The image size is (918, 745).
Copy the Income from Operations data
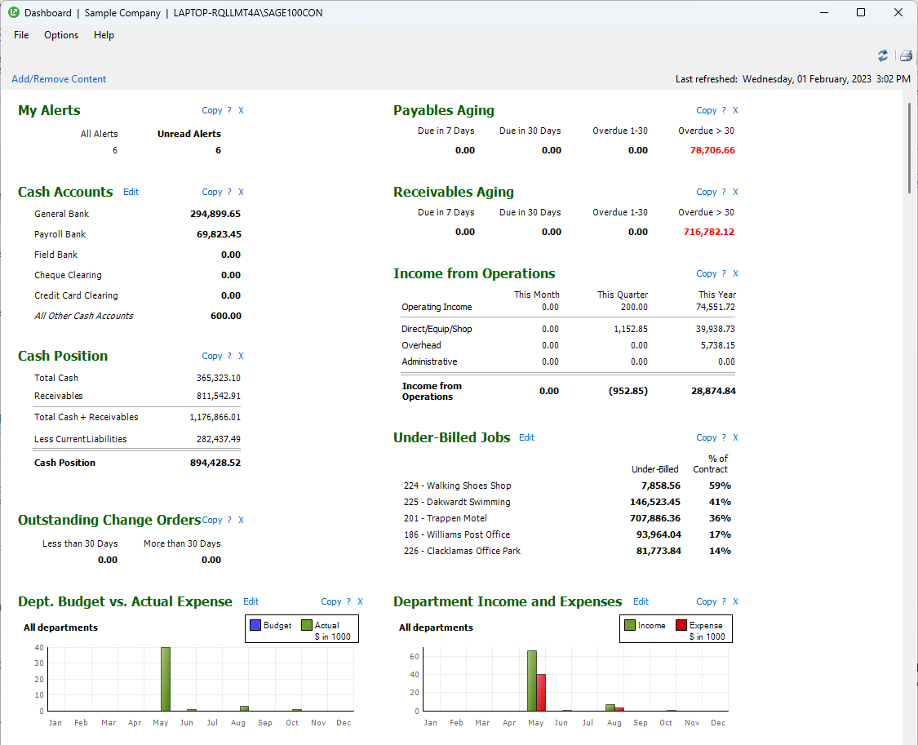pyautogui.click(x=706, y=274)
